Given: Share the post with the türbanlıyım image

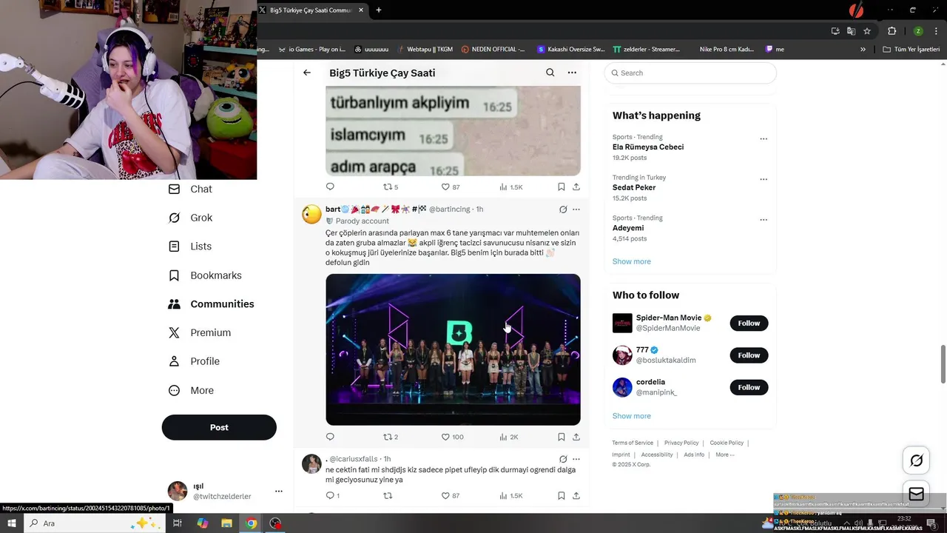Looking at the screenshot, I should pyautogui.click(x=576, y=187).
